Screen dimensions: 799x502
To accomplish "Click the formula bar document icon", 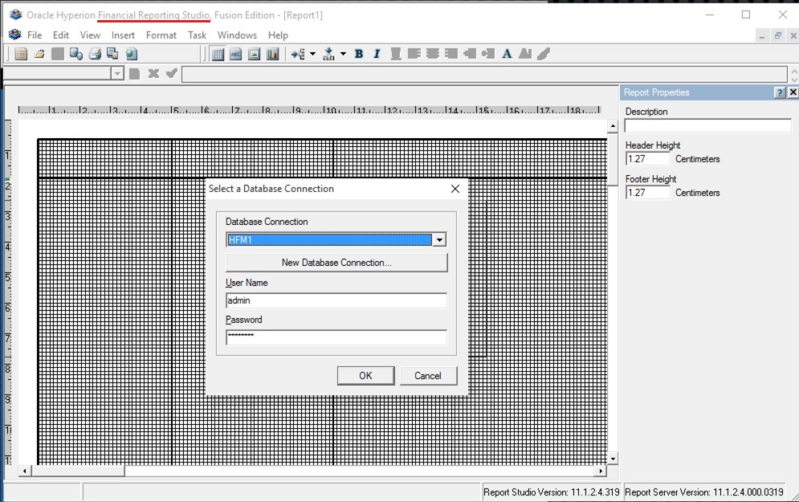I will coord(135,74).
